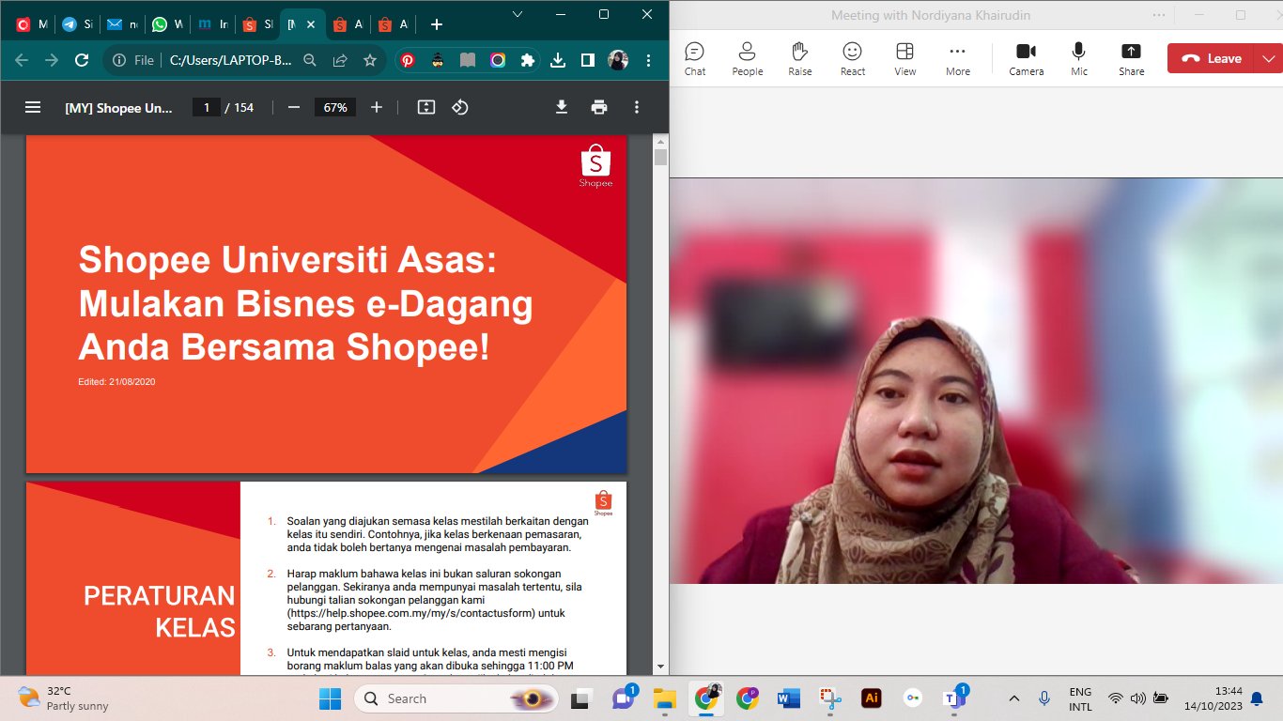Raise your hand in the meeting
Viewport: 1283px width, 721px height.
tap(800, 58)
